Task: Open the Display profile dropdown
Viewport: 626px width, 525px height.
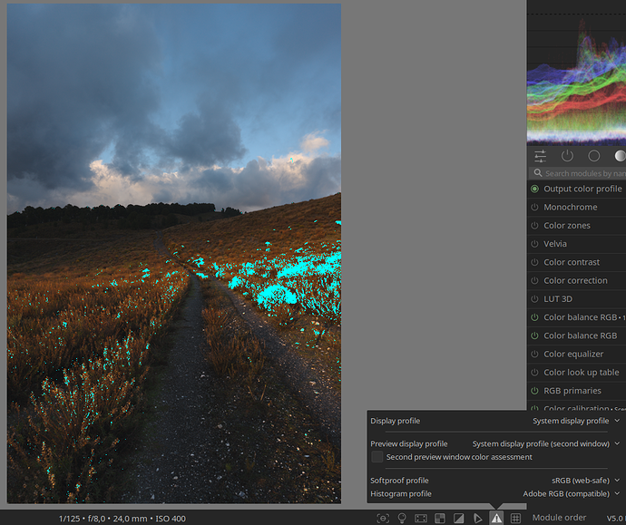Action: coord(575,421)
